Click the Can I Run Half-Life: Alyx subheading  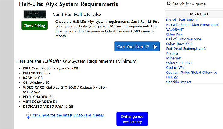77,15
